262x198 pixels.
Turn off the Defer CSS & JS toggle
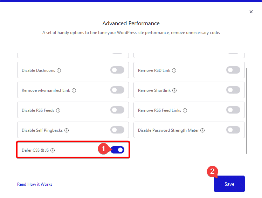pos(118,150)
